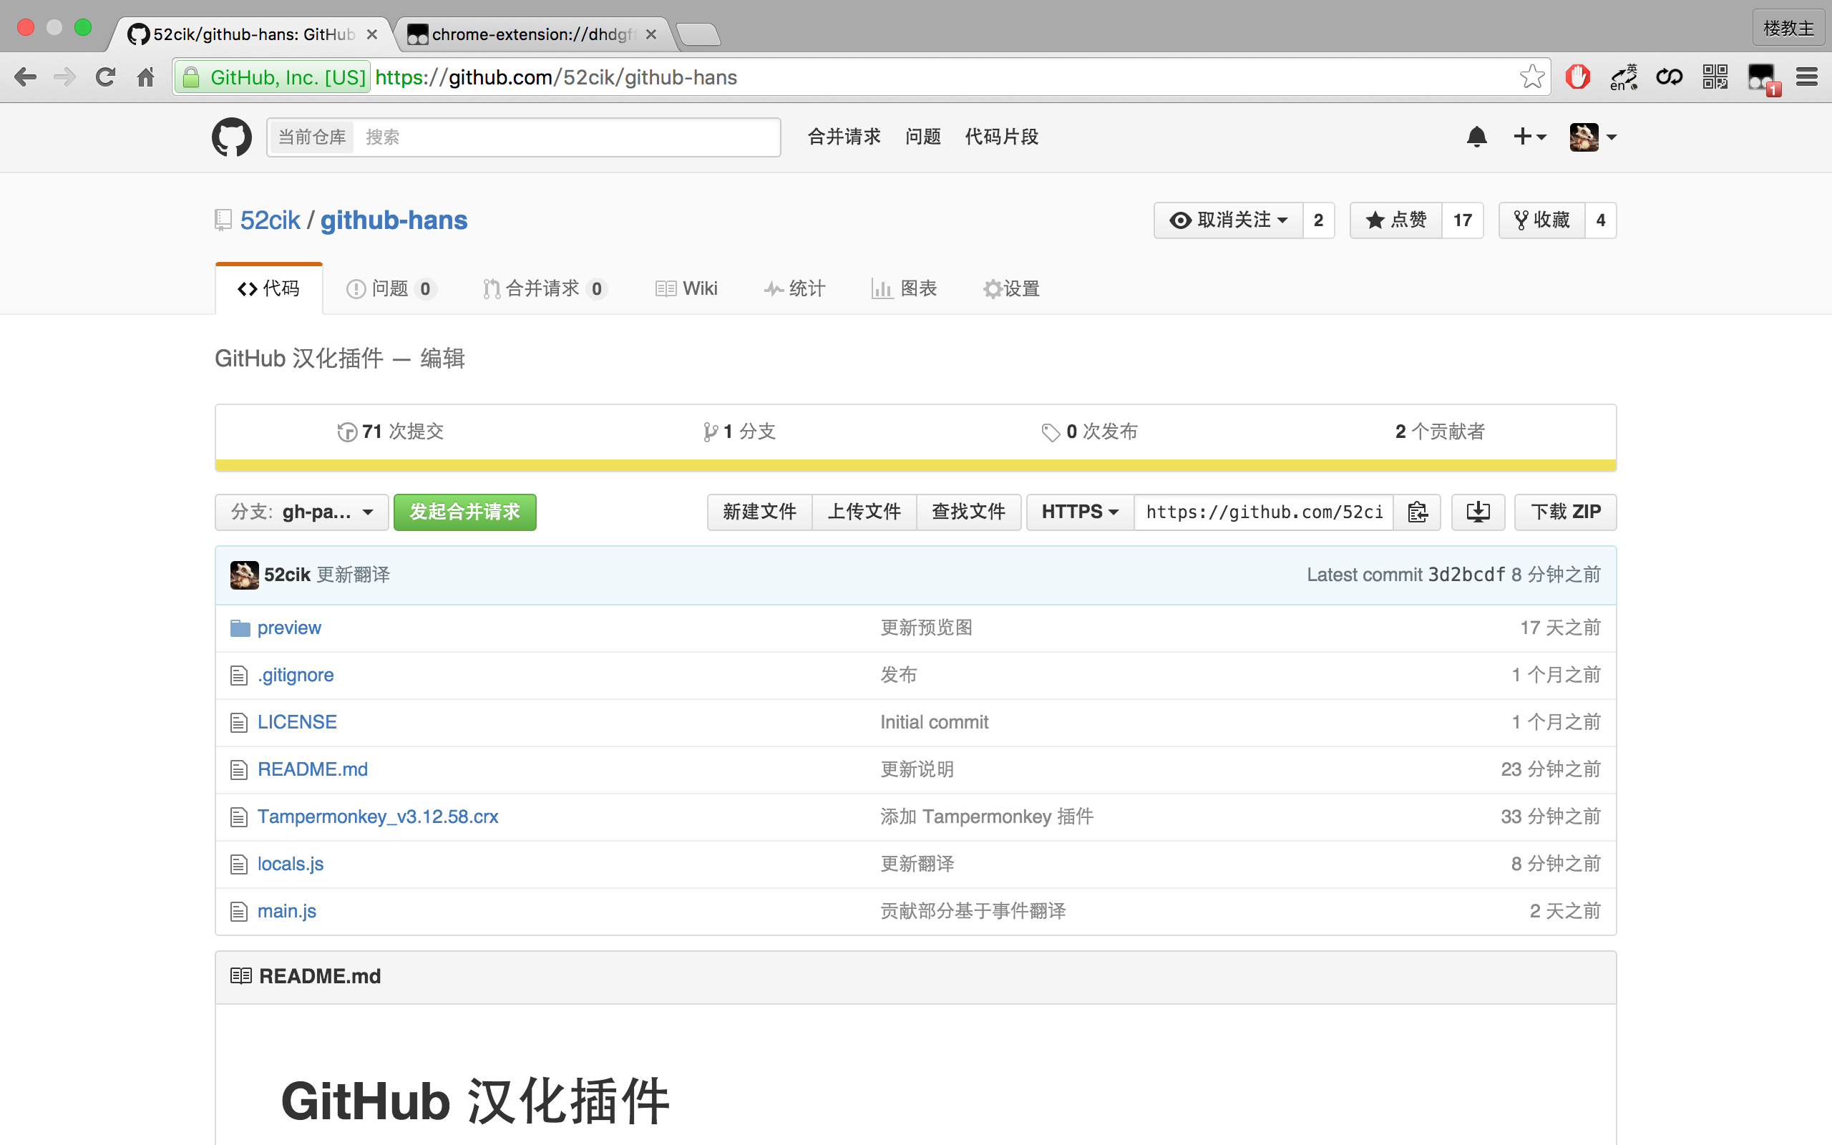Click the 52cik commit author avatar
1832x1145 pixels.
click(244, 575)
